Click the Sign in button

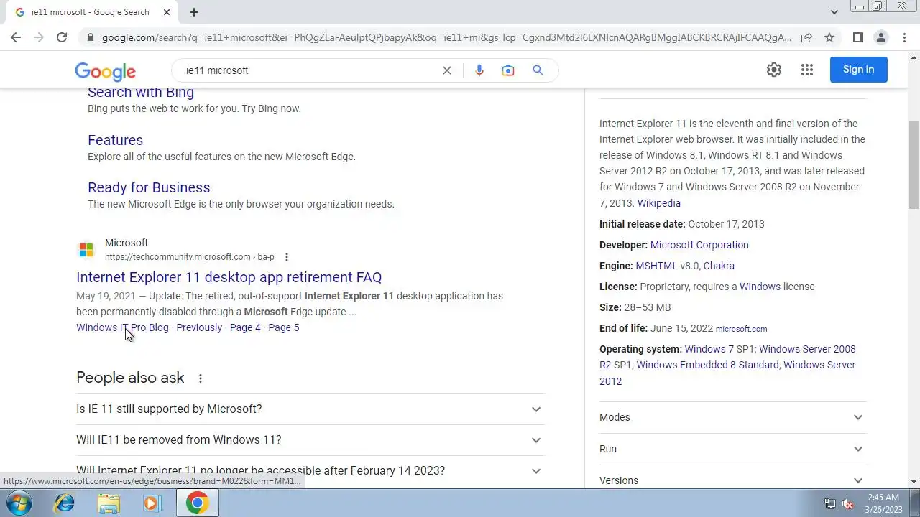859,70
